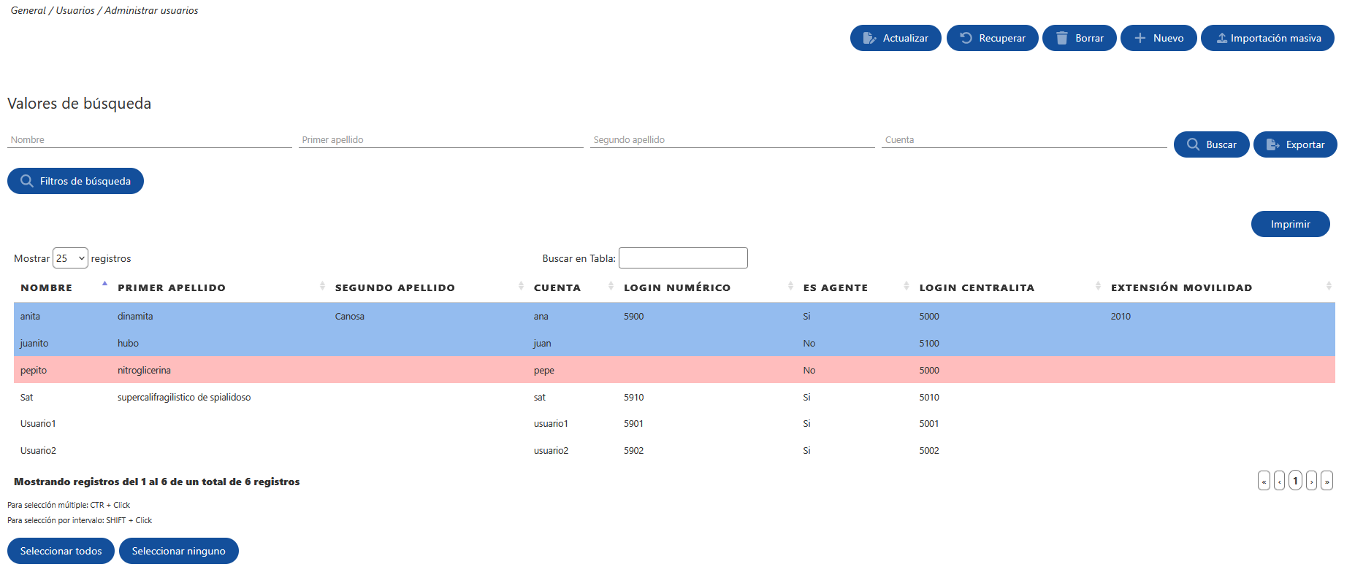The height and width of the screenshot is (572, 1355).
Task: Open the Mostrar registros dropdown
Action: point(70,258)
